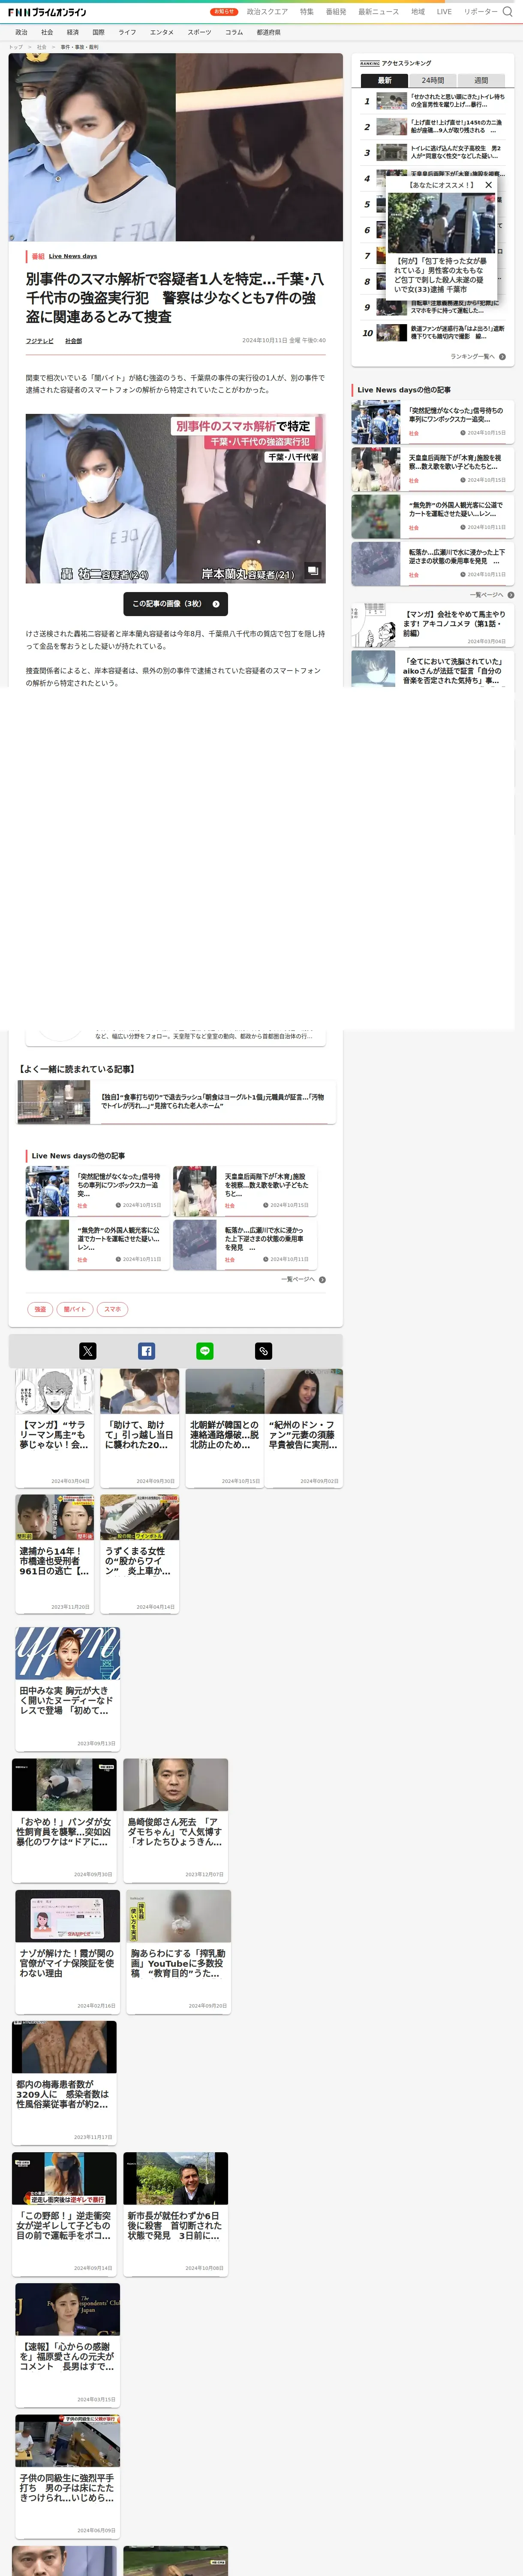Open ranking item 3 about 女子高校生
The height and width of the screenshot is (2576, 523).
[x=432, y=153]
